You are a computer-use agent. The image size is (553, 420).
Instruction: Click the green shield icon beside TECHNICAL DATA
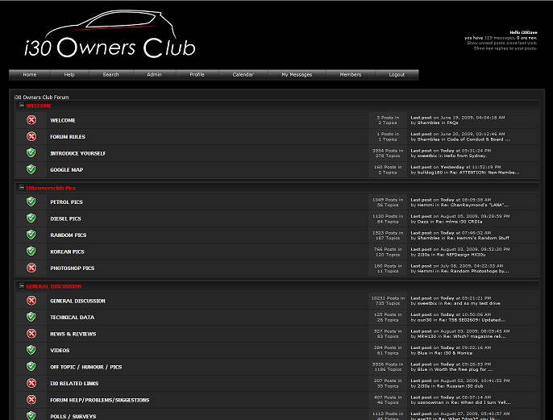click(31, 317)
